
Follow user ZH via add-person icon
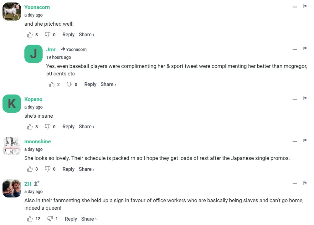37,184
